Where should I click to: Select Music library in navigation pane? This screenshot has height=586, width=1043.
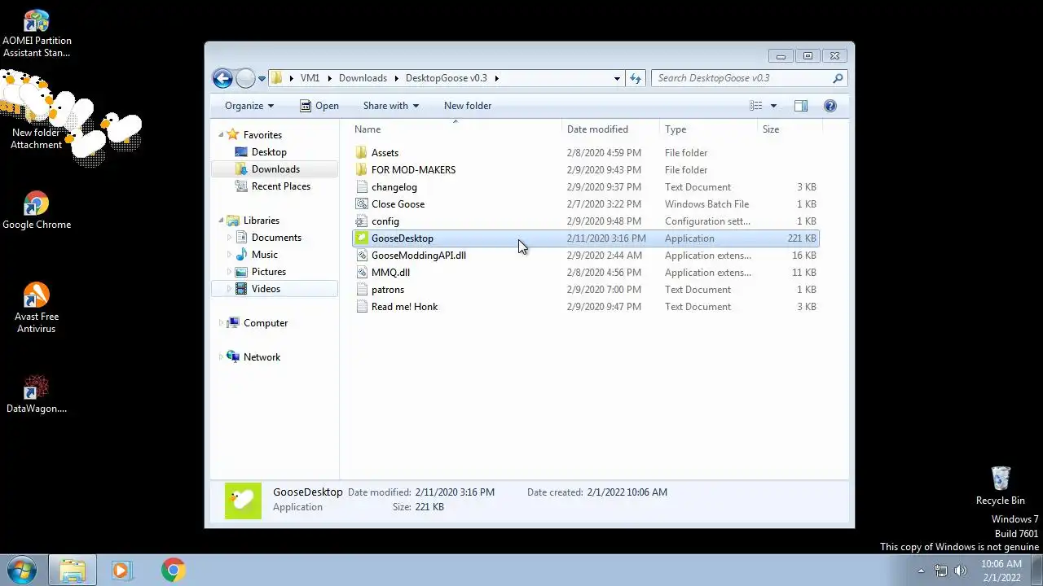point(264,255)
